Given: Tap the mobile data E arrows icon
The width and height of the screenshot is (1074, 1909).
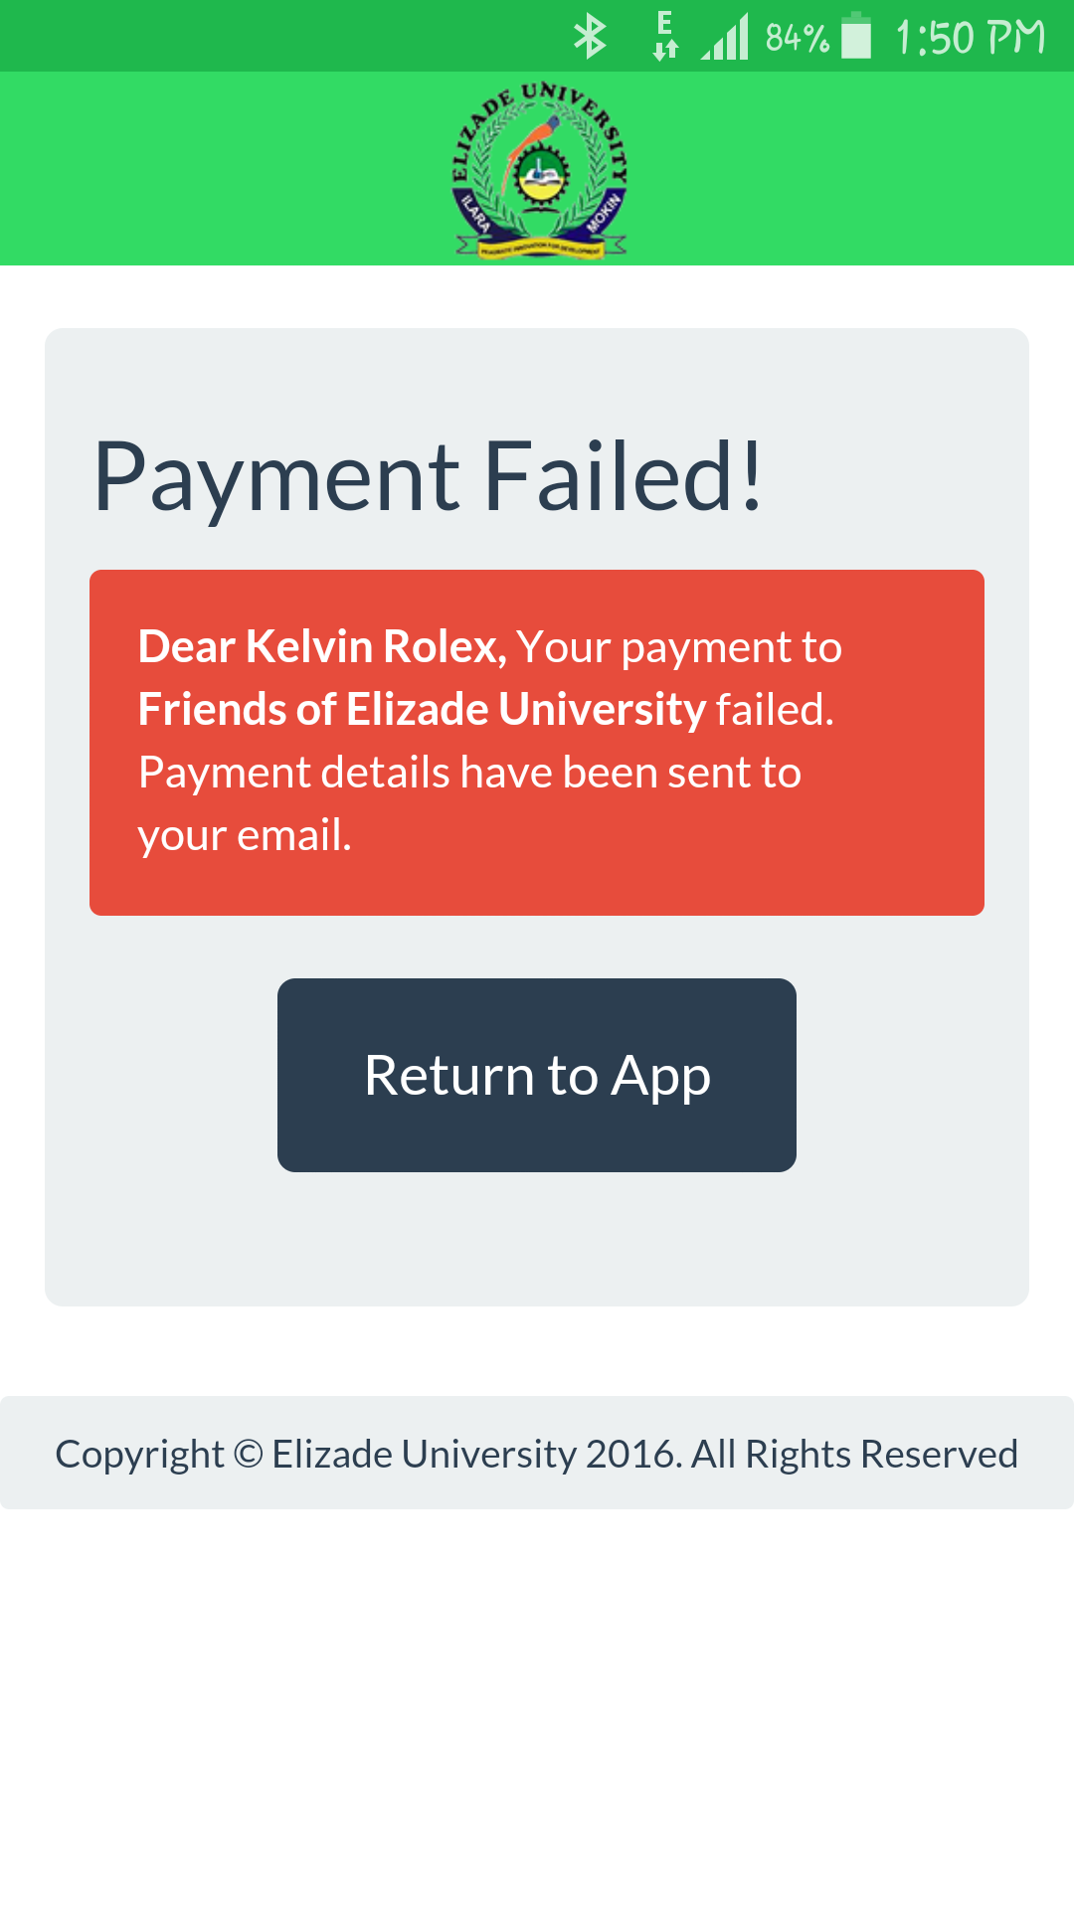Looking at the screenshot, I should [x=665, y=36].
